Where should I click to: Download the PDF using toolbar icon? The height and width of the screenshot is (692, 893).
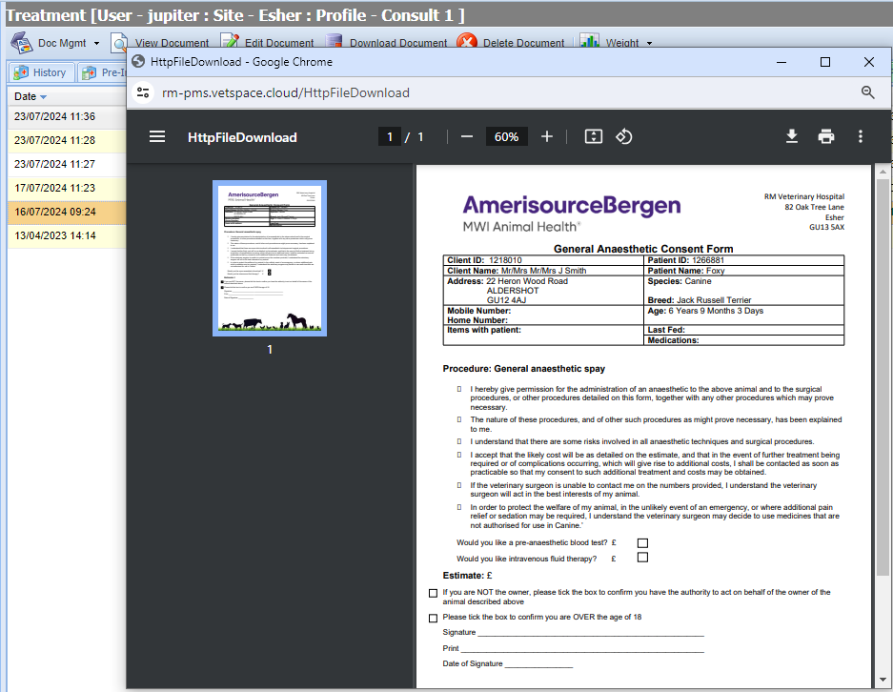792,136
